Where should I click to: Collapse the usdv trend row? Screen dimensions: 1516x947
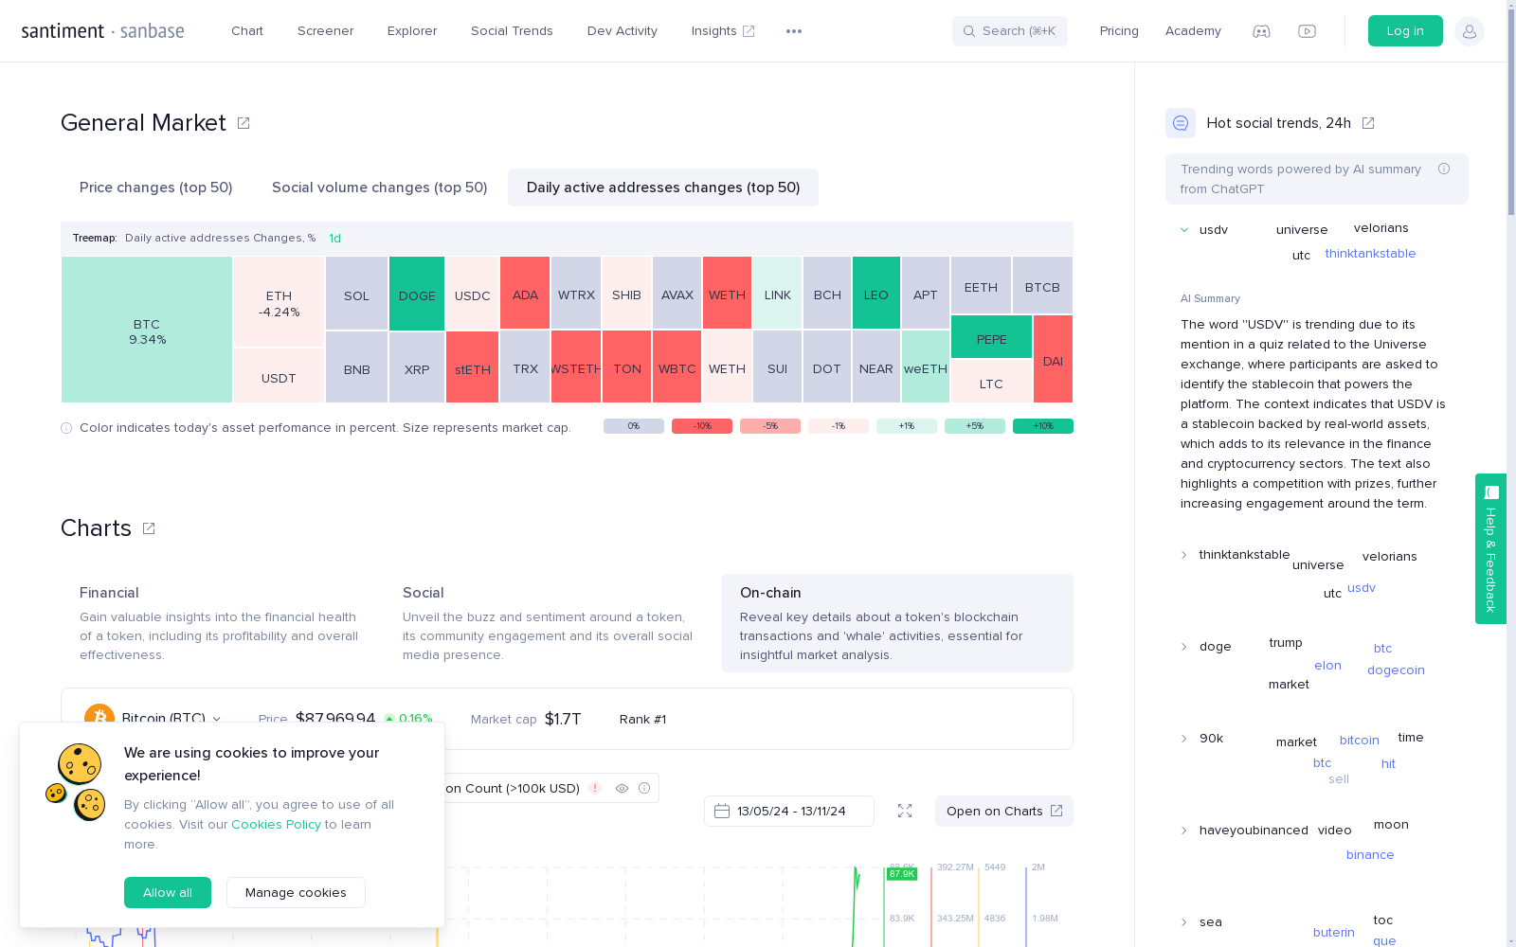coord(1184,230)
